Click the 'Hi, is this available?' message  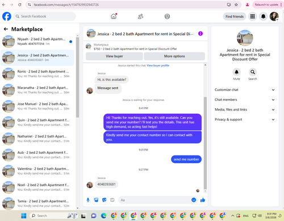112,80
